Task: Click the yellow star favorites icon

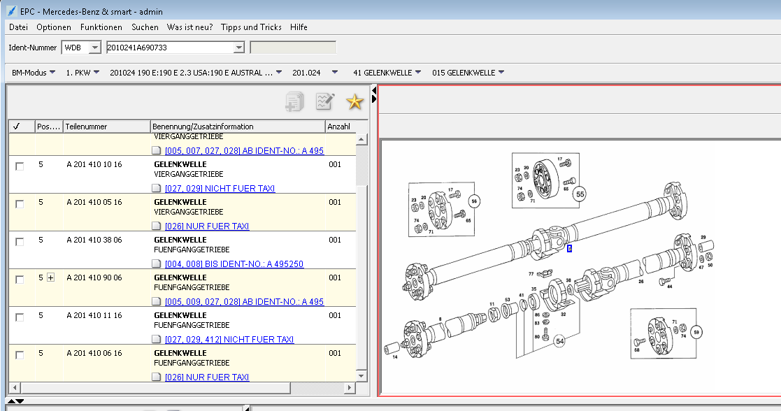Action: 354,101
